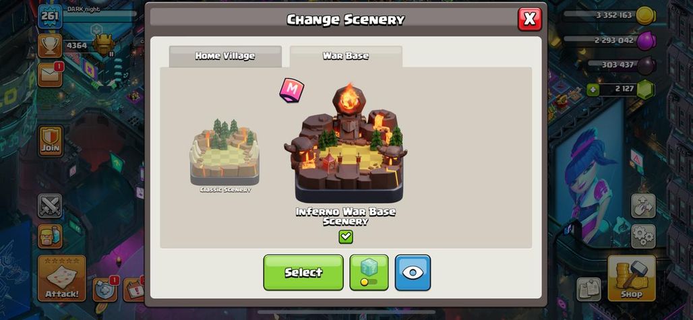This screenshot has width=693, height=320.
Task: Tap the pink M badge icon
Action: click(291, 90)
